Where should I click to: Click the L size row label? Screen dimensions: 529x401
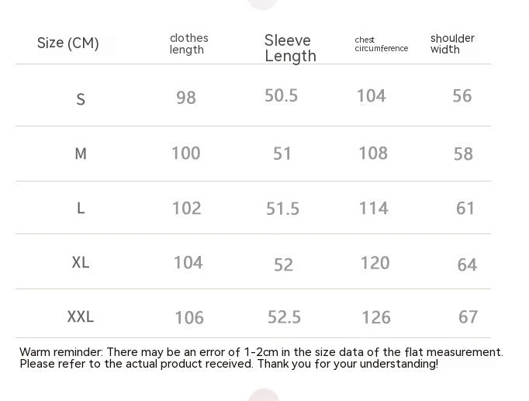(x=81, y=208)
